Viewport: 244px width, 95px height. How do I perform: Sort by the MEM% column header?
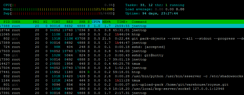(x=106, y=22)
